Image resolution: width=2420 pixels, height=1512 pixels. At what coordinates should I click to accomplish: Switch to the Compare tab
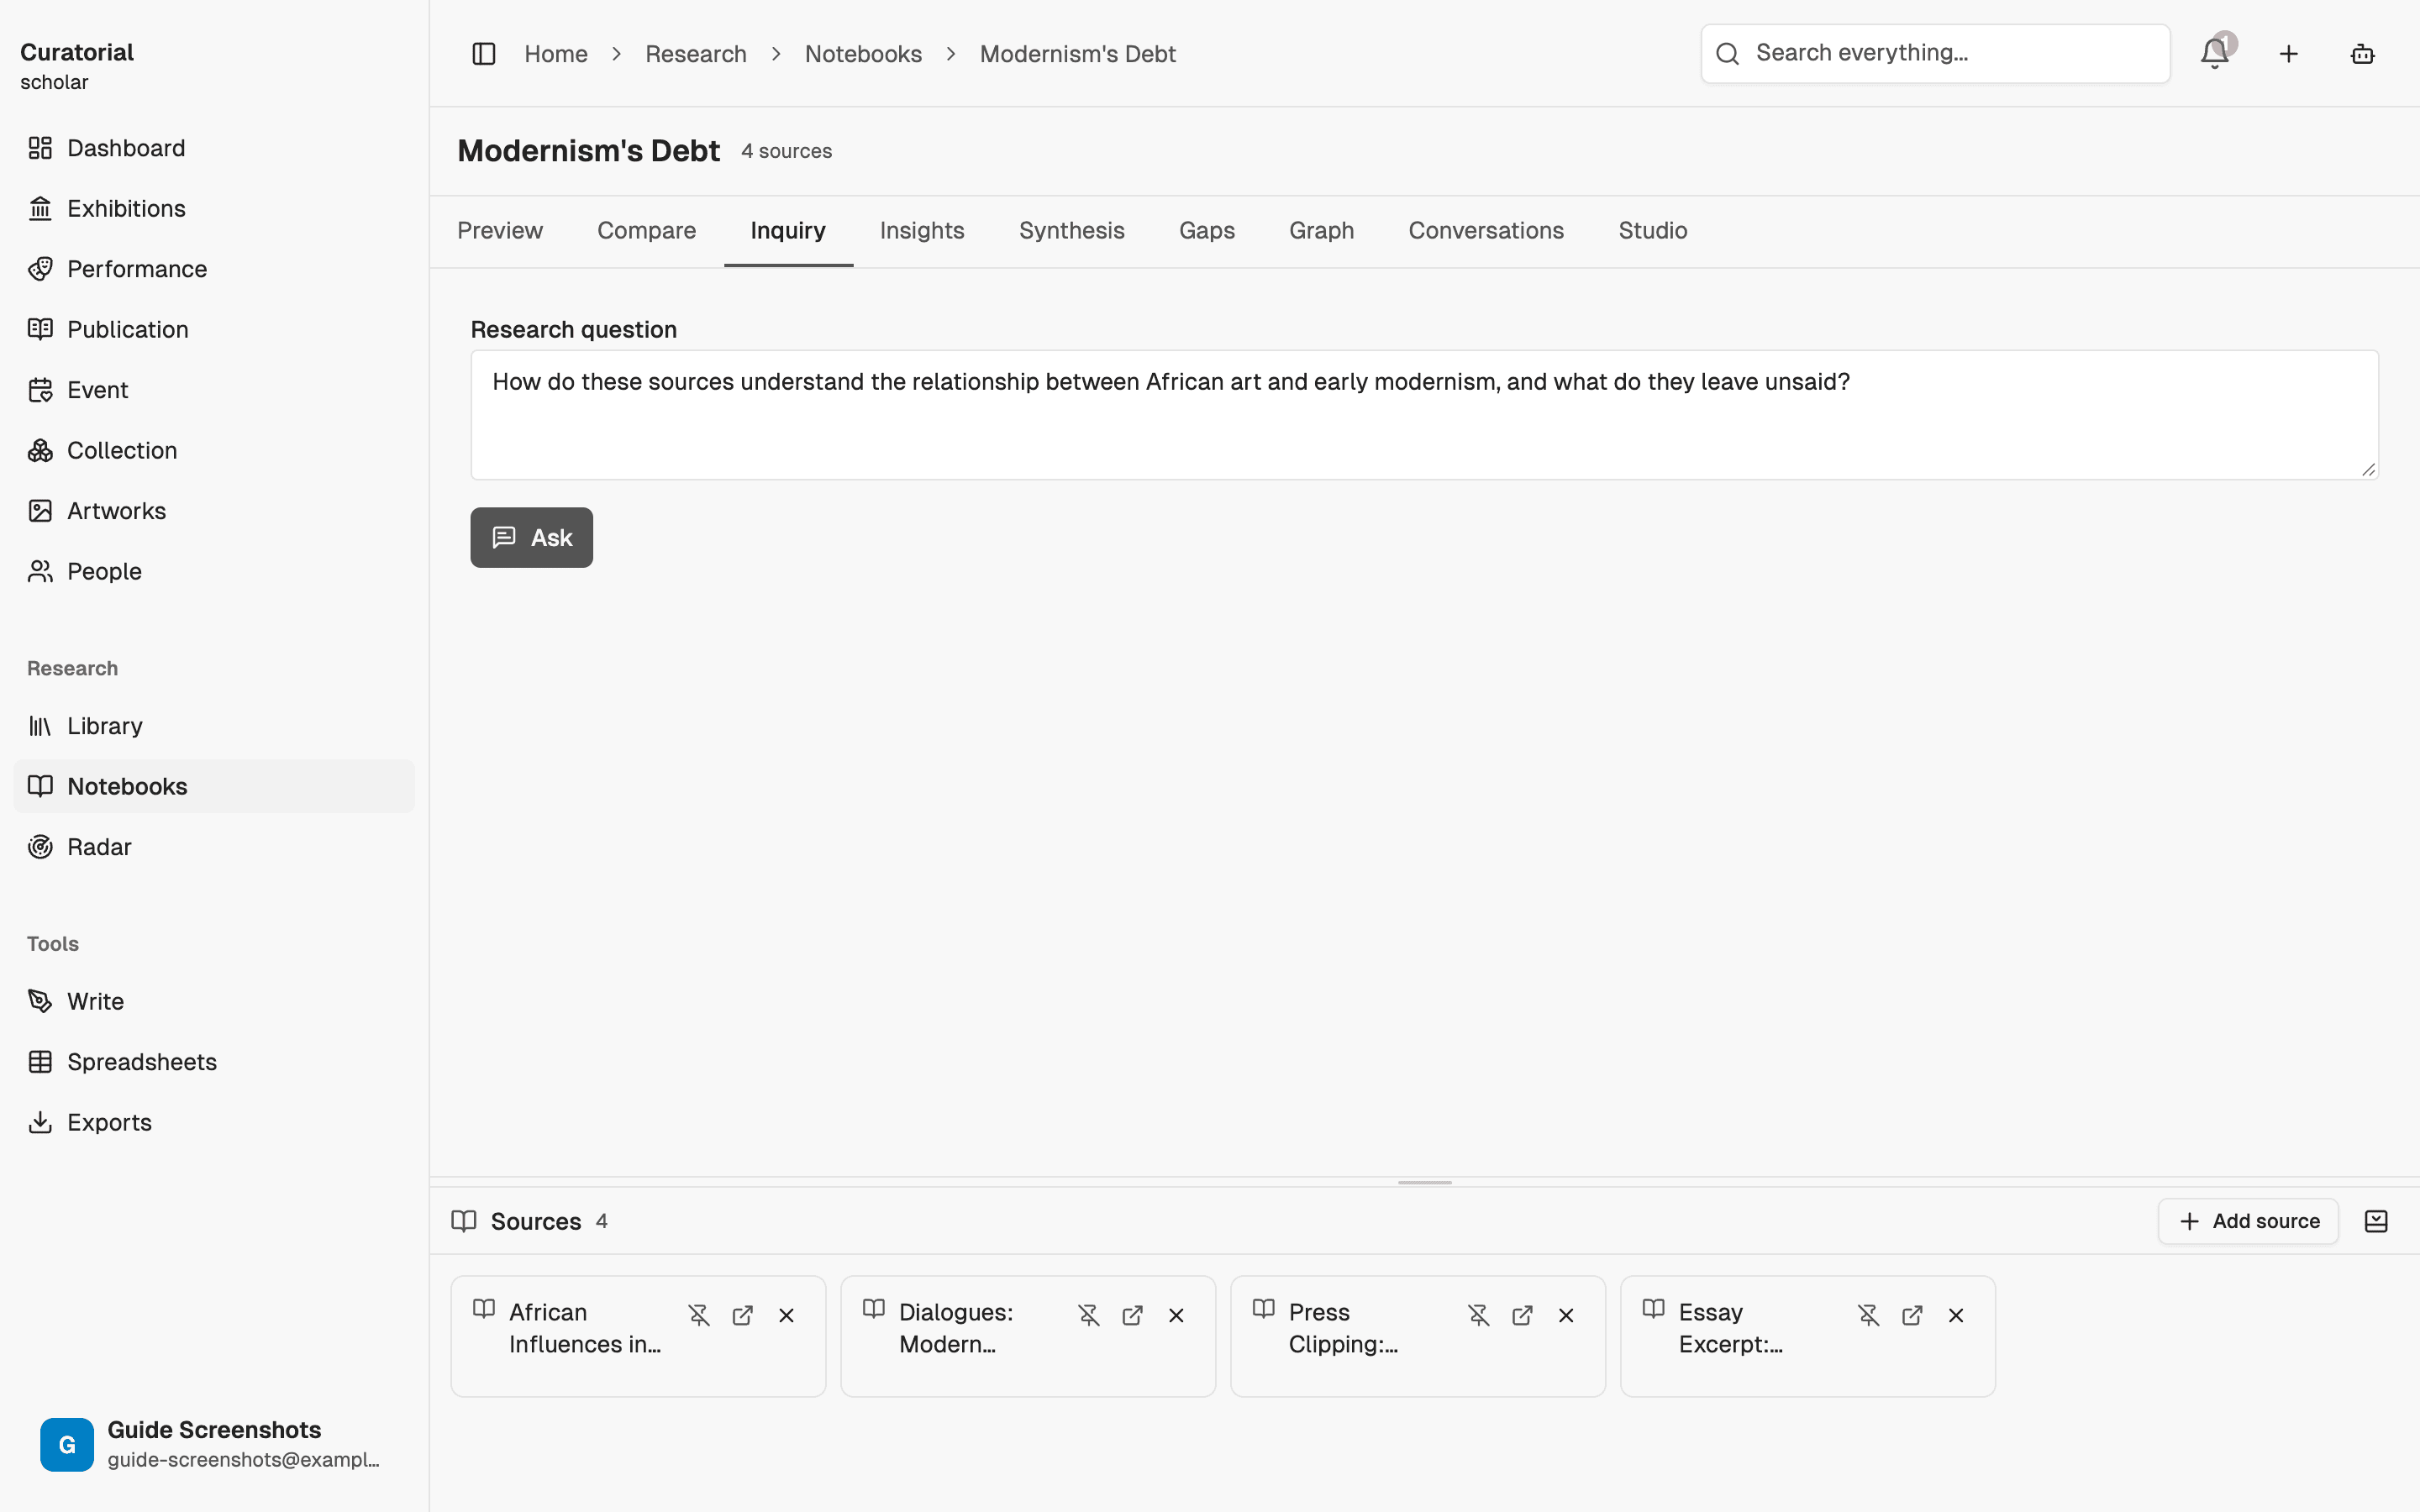click(647, 231)
